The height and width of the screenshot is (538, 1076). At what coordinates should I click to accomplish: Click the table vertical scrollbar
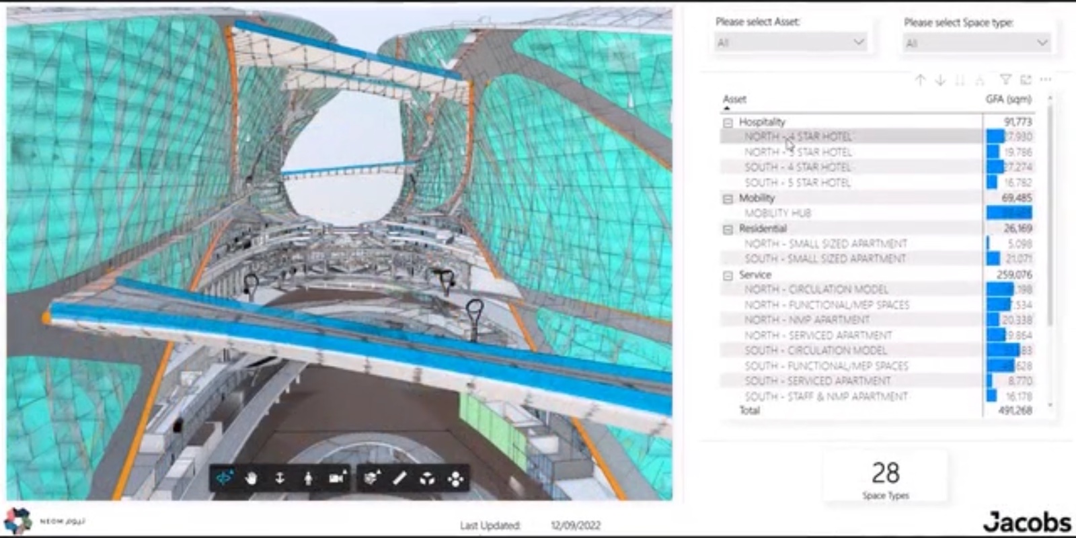[1050, 215]
